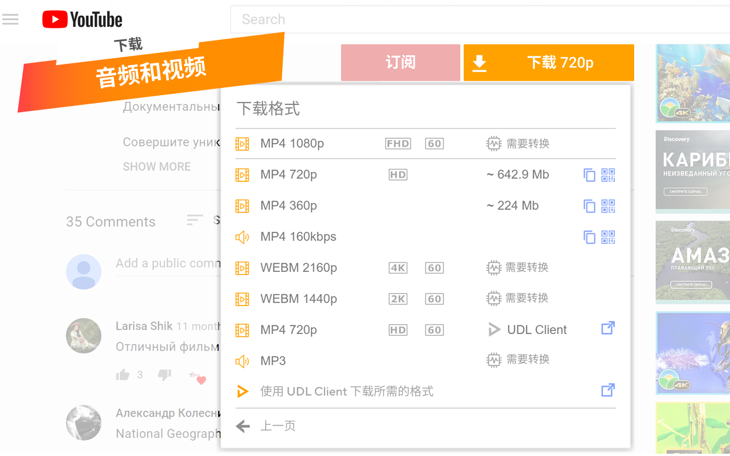This screenshot has height=456, width=730.
Task: Copy link for MP4 720p 642.9 Mb
Action: (x=589, y=175)
